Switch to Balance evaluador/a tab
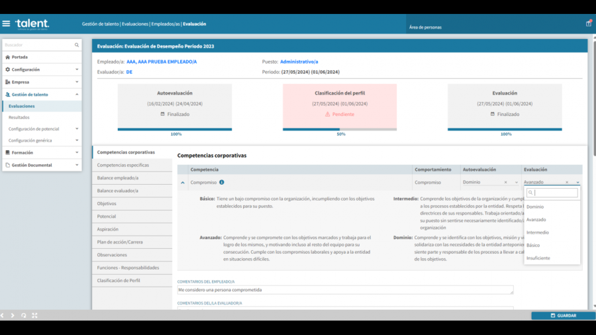This screenshot has height=335, width=596. [132, 191]
